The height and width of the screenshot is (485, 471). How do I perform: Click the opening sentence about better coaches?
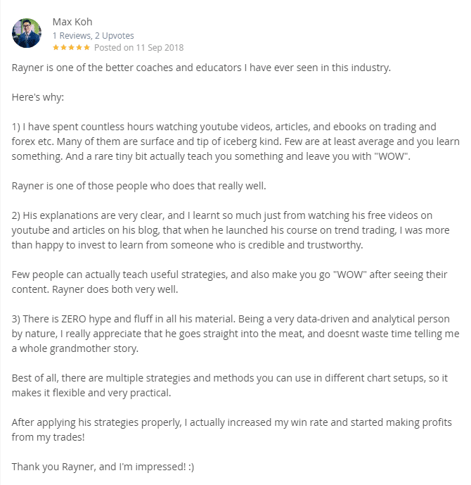[x=201, y=68]
